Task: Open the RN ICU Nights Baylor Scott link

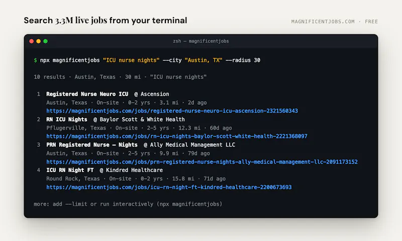Action: 177,136
